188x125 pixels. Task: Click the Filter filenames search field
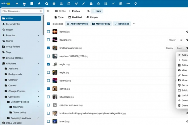tap(20, 11)
